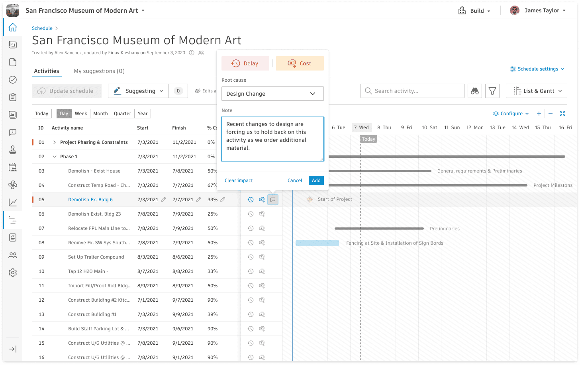The height and width of the screenshot is (365, 580).
Task: Open the comment icon on row 05
Action: pos(273,200)
